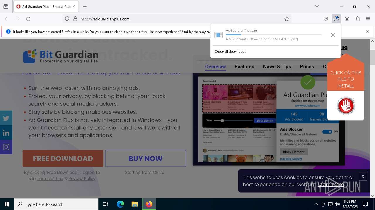Open the volume control in tray
375x210 pixels.
337,204
